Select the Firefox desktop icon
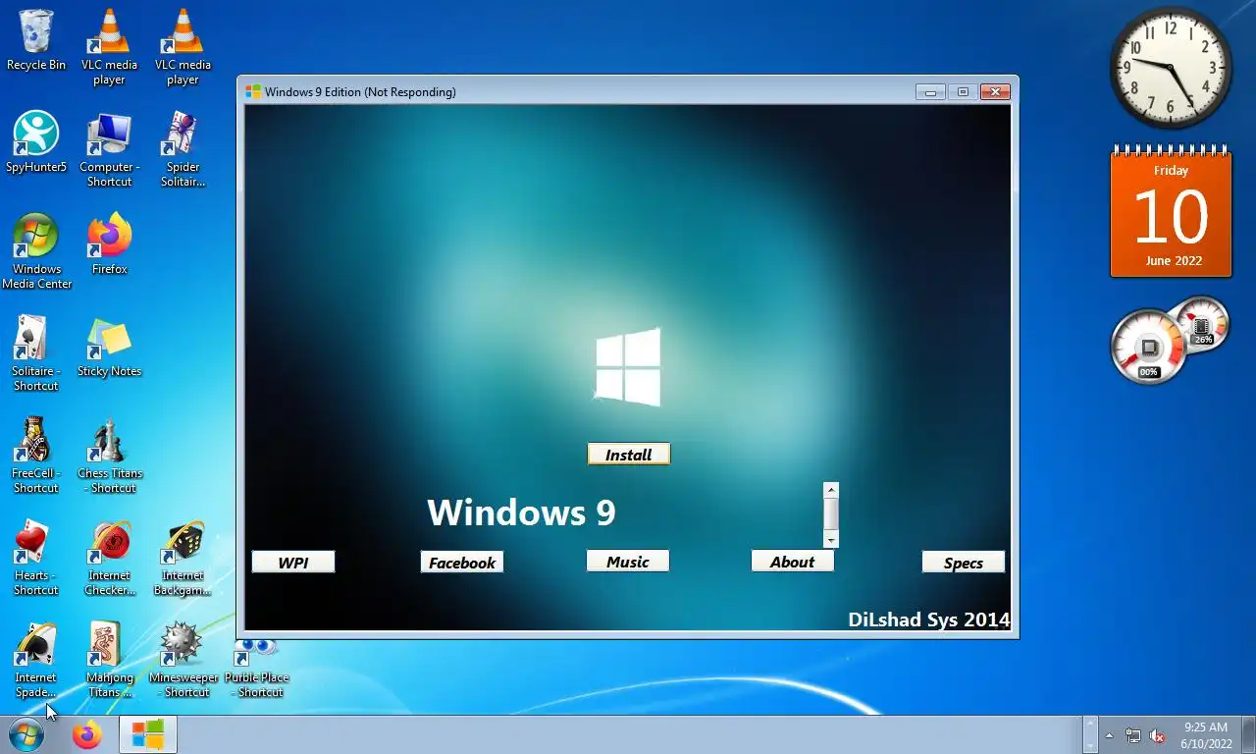The image size is (1256, 754). 109,244
